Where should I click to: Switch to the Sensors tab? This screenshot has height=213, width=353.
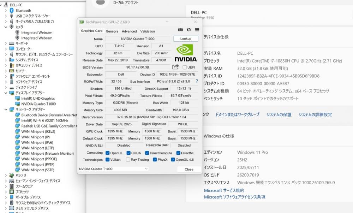pyautogui.click(x=112, y=31)
